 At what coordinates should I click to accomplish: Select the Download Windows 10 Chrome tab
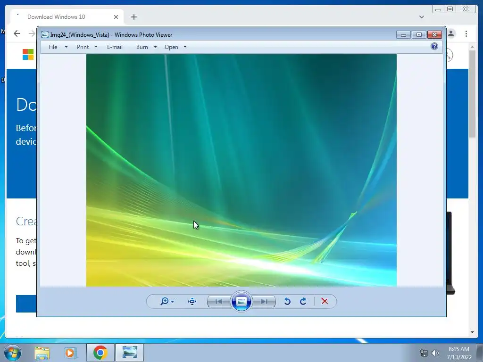click(x=67, y=17)
